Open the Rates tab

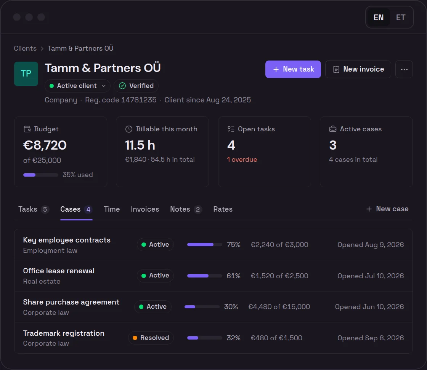[223, 209]
